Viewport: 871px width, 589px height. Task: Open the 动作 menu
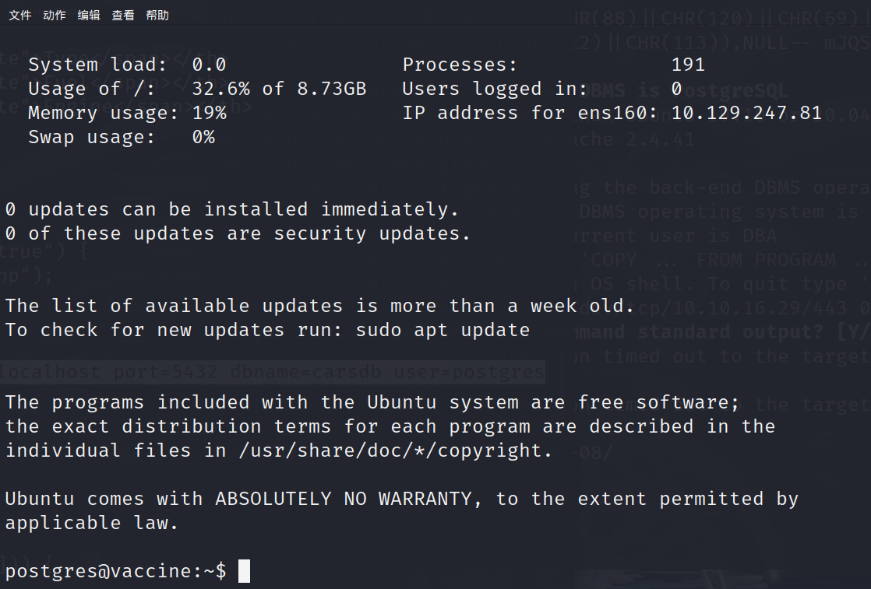(55, 16)
